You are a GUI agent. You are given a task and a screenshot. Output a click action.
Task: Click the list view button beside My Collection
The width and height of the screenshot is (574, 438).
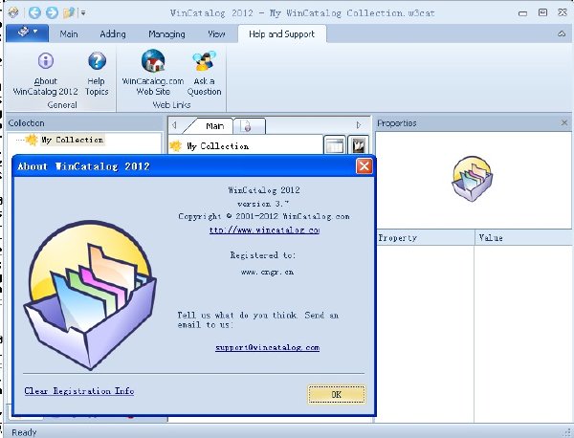coord(334,146)
